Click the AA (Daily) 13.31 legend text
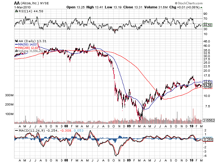 (33, 41)
